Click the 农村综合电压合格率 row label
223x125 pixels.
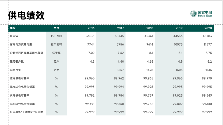pos(22,104)
